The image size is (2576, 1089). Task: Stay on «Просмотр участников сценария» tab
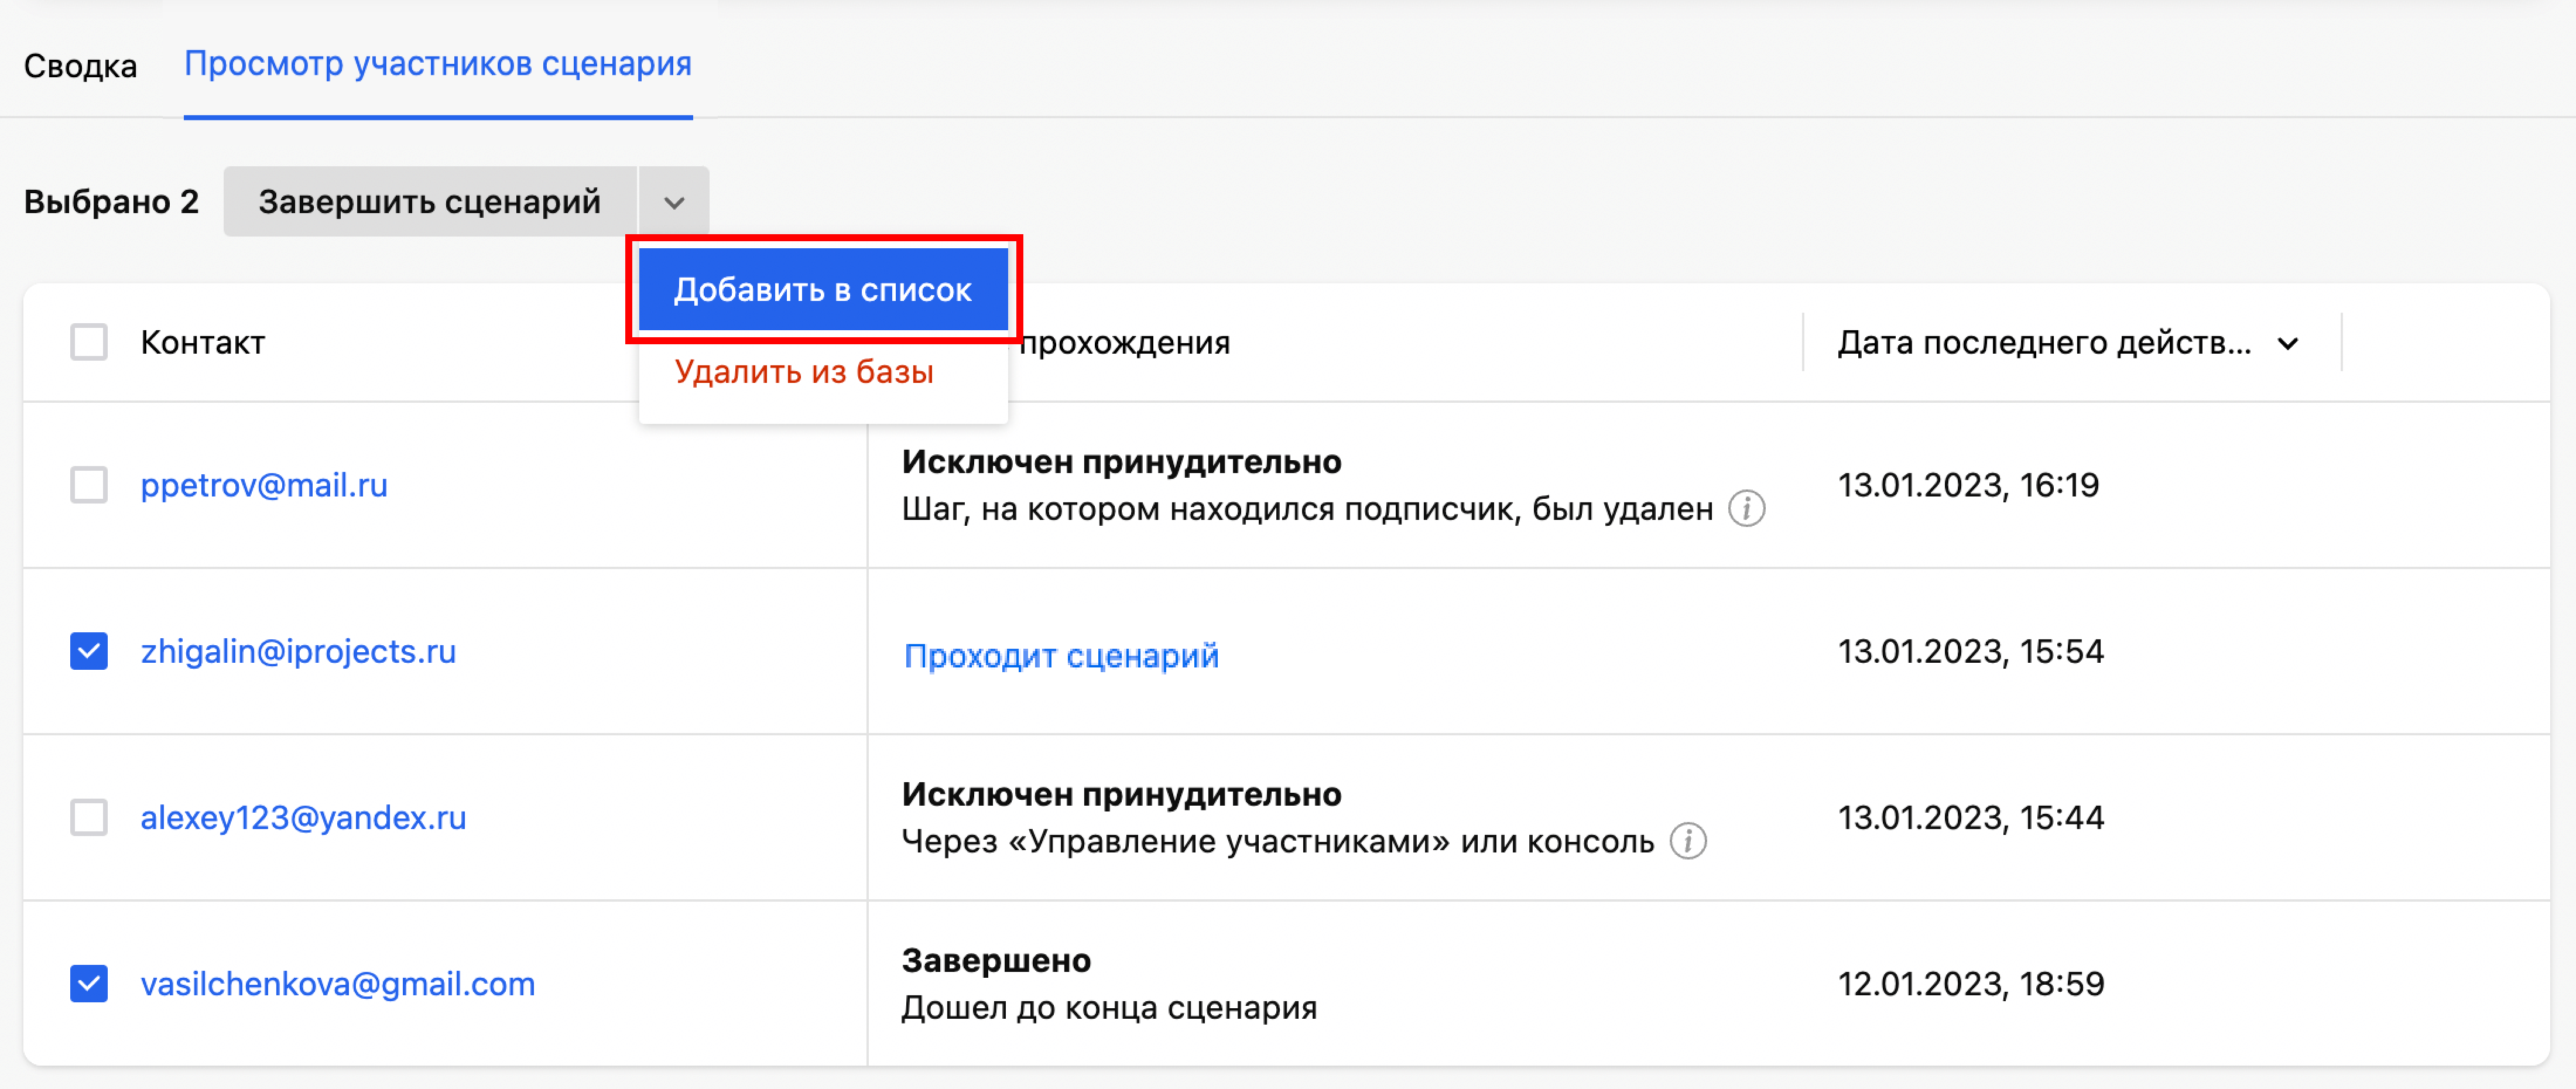pyautogui.click(x=438, y=63)
